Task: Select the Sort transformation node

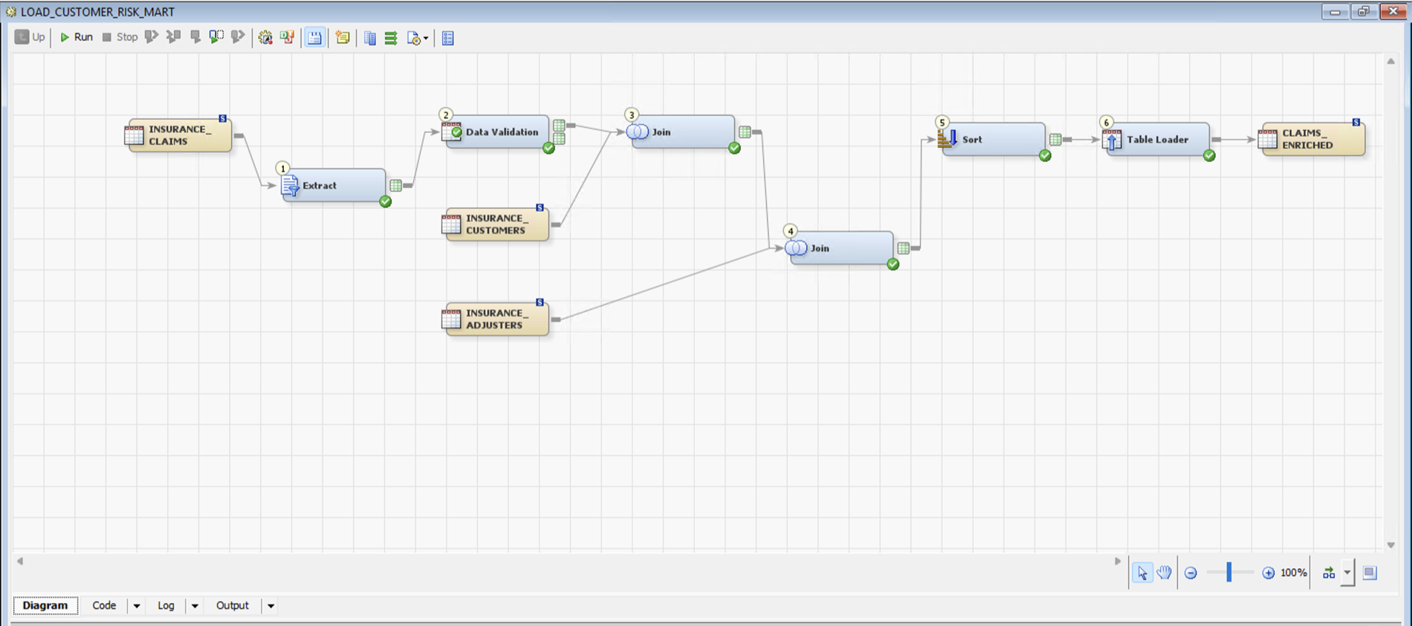Action: (993, 139)
